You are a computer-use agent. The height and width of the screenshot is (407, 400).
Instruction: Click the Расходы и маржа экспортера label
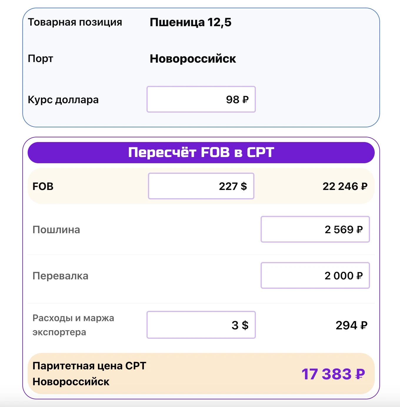coord(73,325)
